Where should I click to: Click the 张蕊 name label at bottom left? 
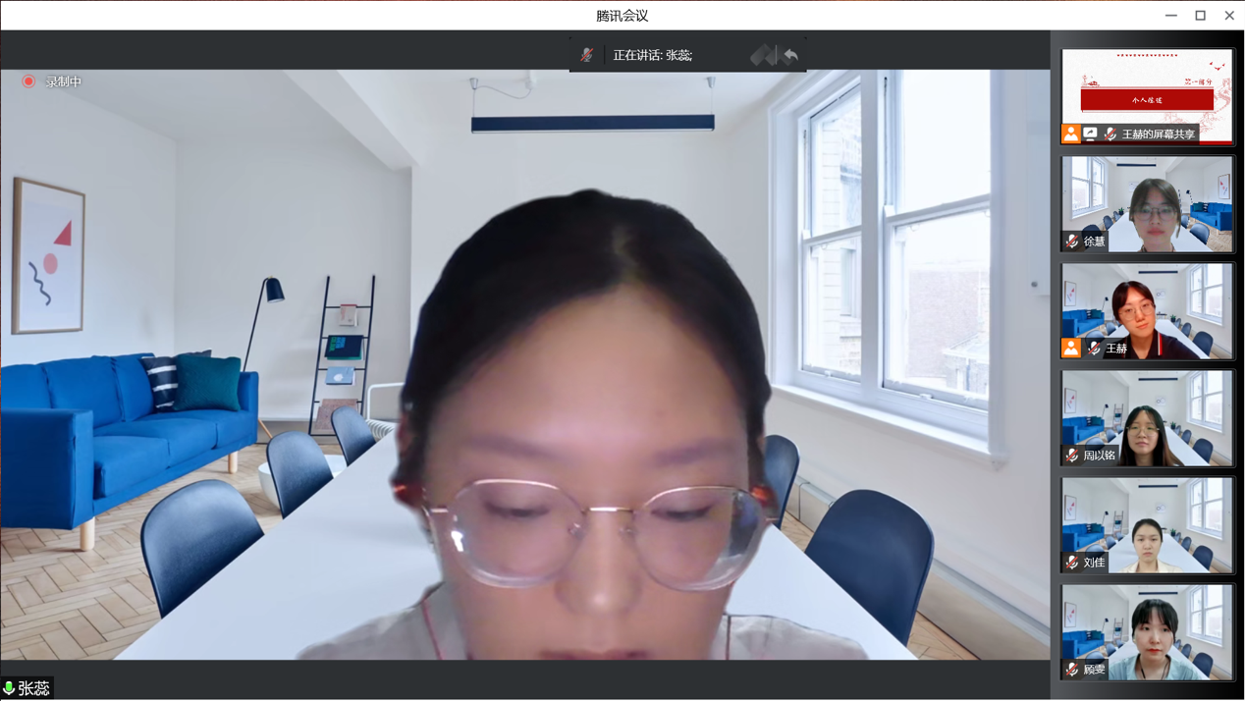pyautogui.click(x=33, y=688)
